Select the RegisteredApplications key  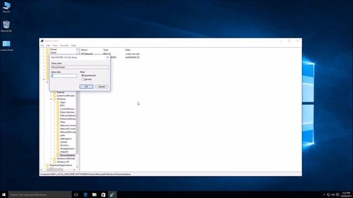point(61,165)
